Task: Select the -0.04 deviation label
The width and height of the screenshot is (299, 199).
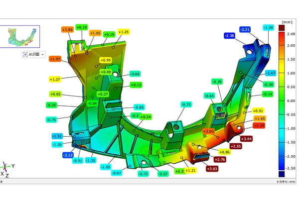Action: [93, 103]
